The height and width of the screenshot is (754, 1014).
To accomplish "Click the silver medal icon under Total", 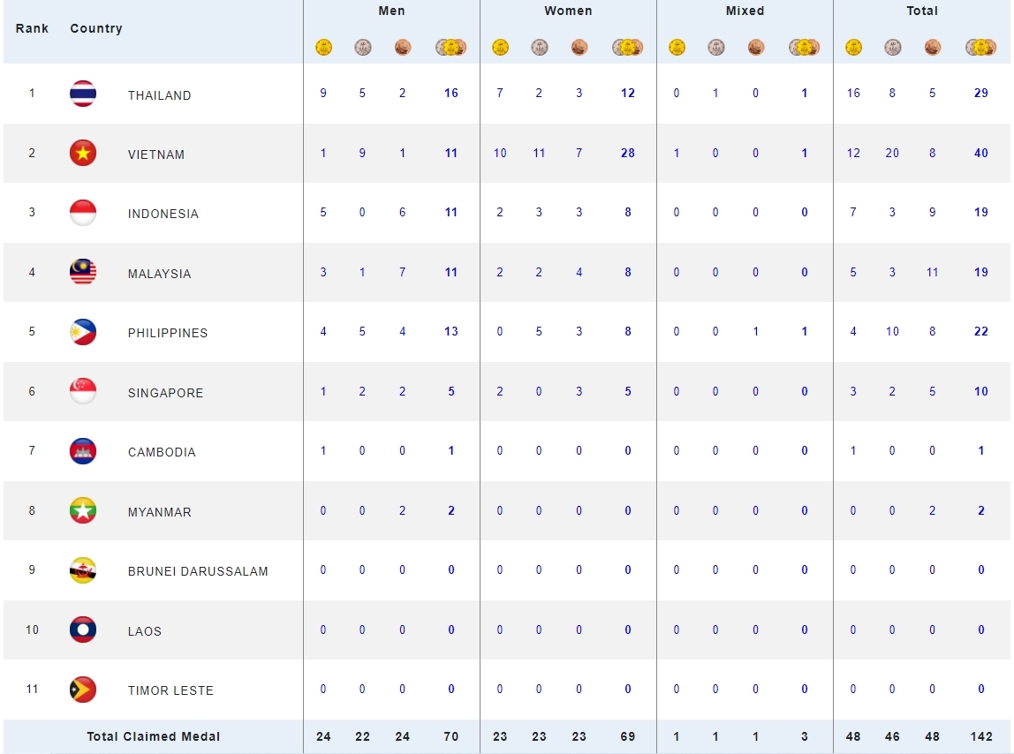I will [x=892, y=47].
